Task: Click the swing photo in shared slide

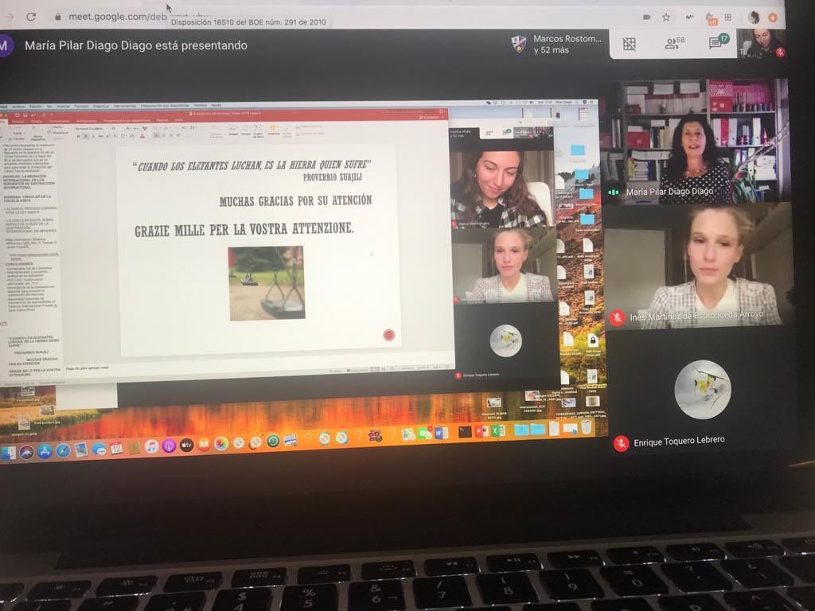Action: [267, 283]
